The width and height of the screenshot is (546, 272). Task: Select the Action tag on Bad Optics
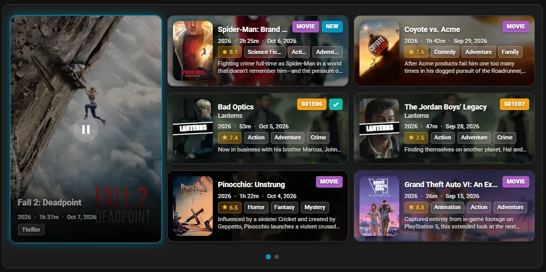tap(256, 137)
